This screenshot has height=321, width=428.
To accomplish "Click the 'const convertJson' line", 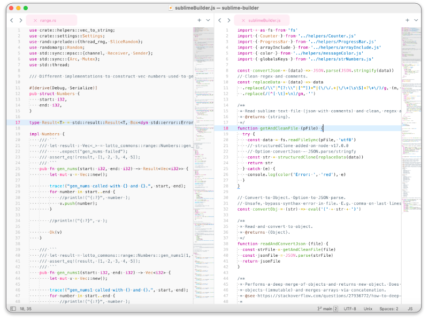I will coord(316,71).
